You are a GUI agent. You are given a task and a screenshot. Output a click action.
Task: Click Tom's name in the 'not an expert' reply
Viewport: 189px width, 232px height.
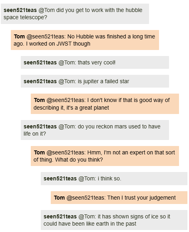(x=39, y=152)
